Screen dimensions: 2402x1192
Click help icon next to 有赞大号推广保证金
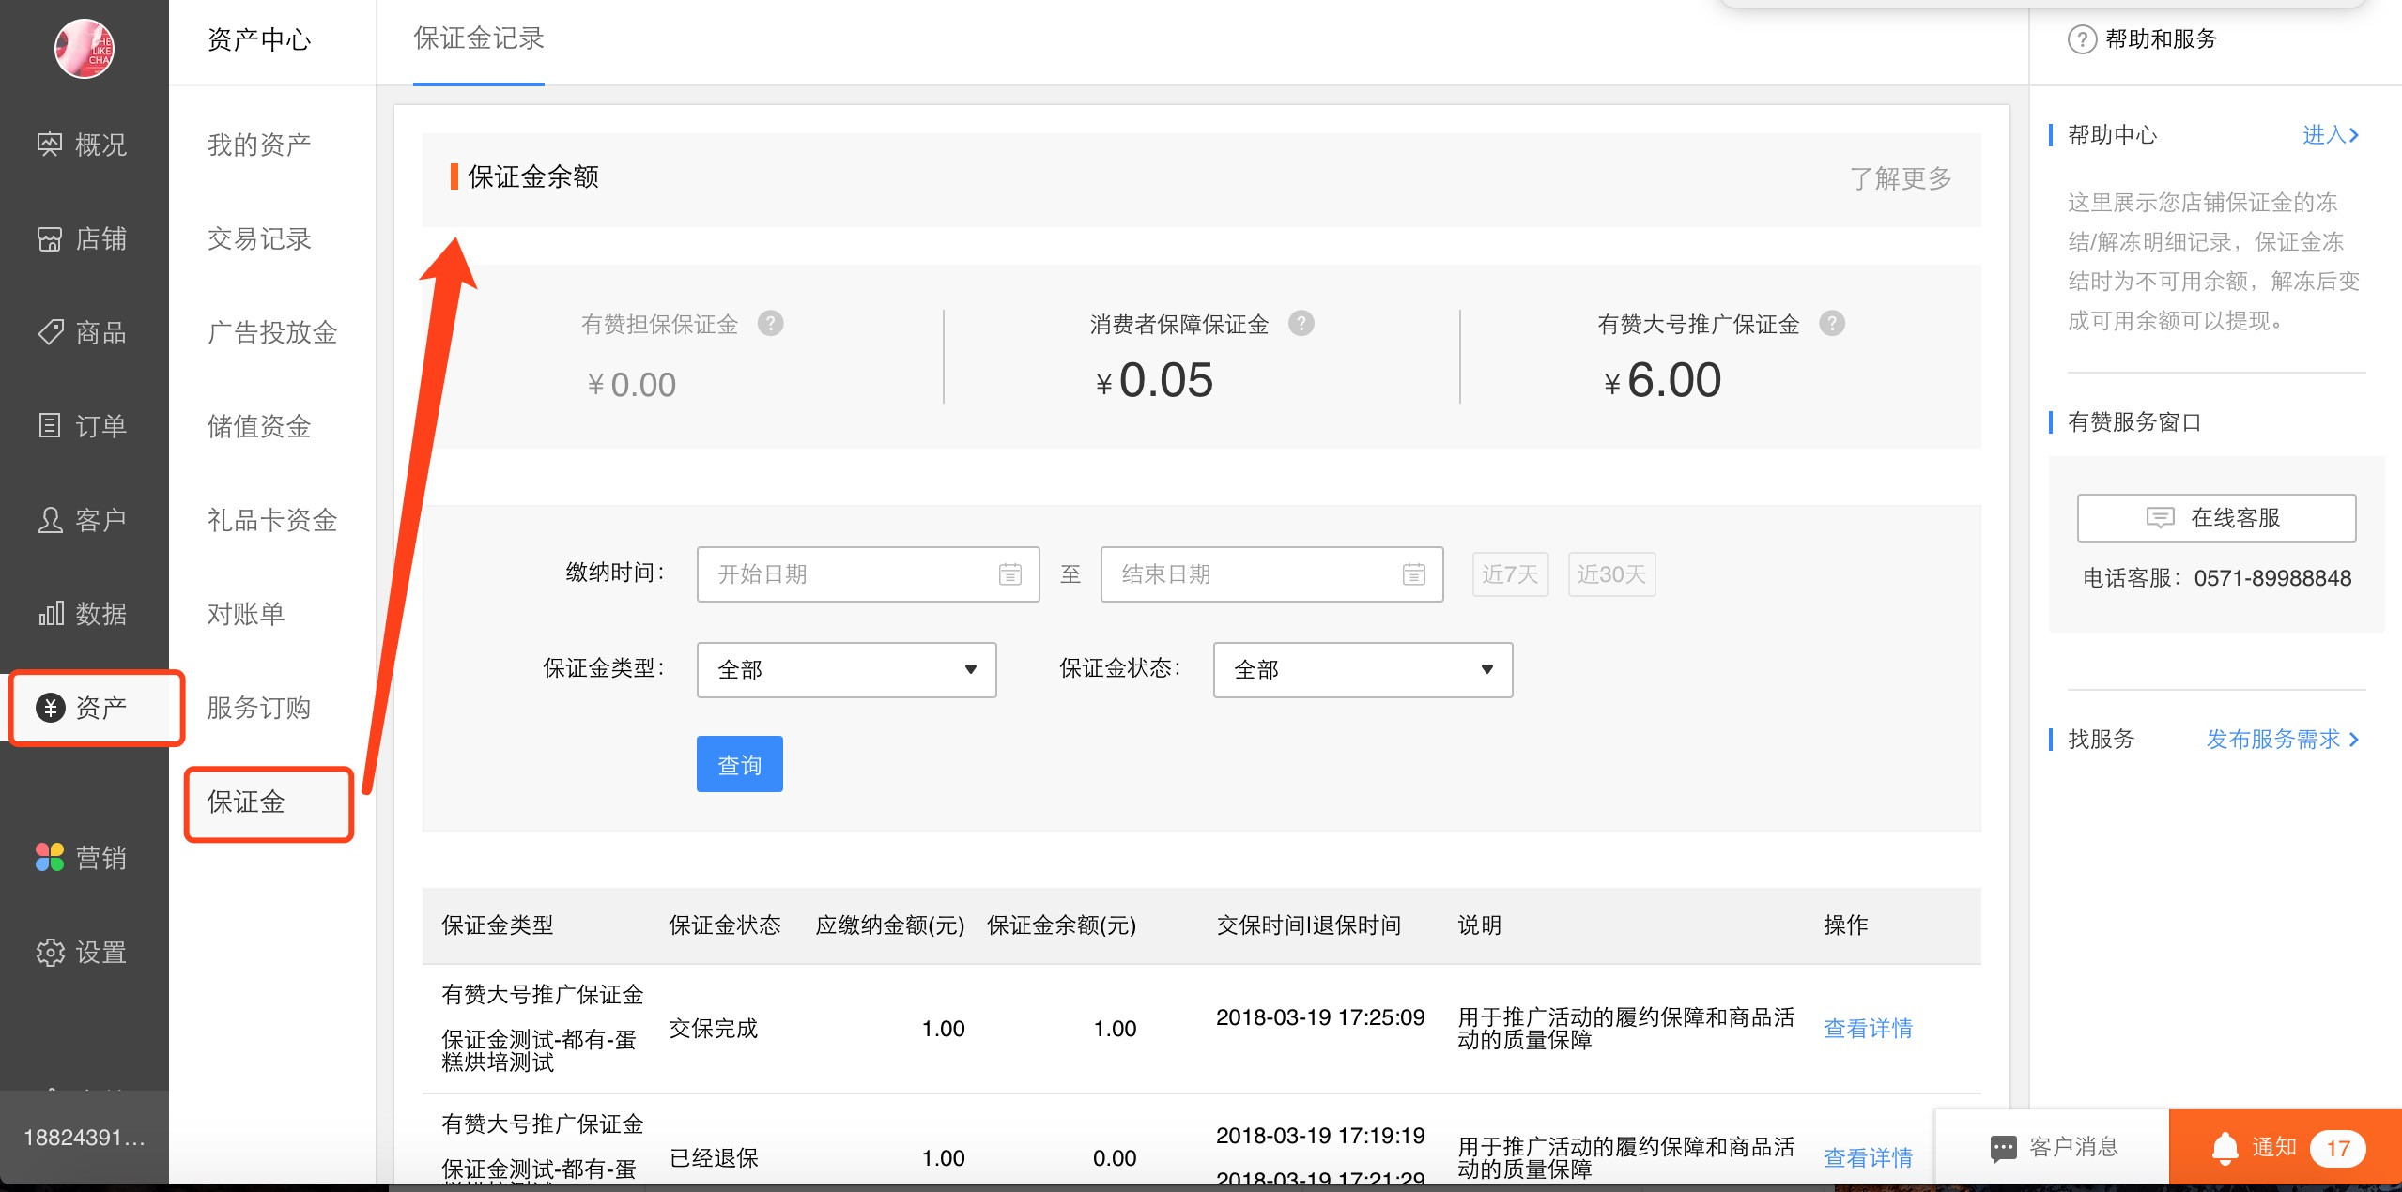click(1832, 324)
